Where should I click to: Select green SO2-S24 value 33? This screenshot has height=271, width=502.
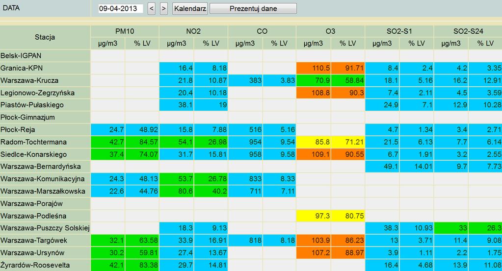(x=451, y=228)
